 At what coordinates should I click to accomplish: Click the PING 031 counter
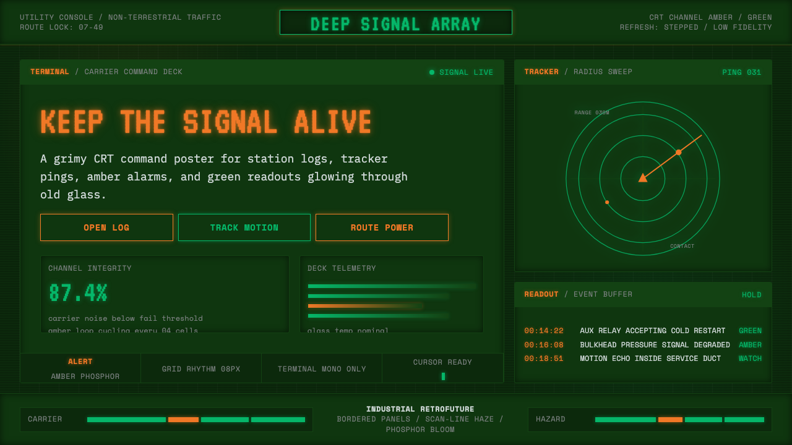click(742, 72)
